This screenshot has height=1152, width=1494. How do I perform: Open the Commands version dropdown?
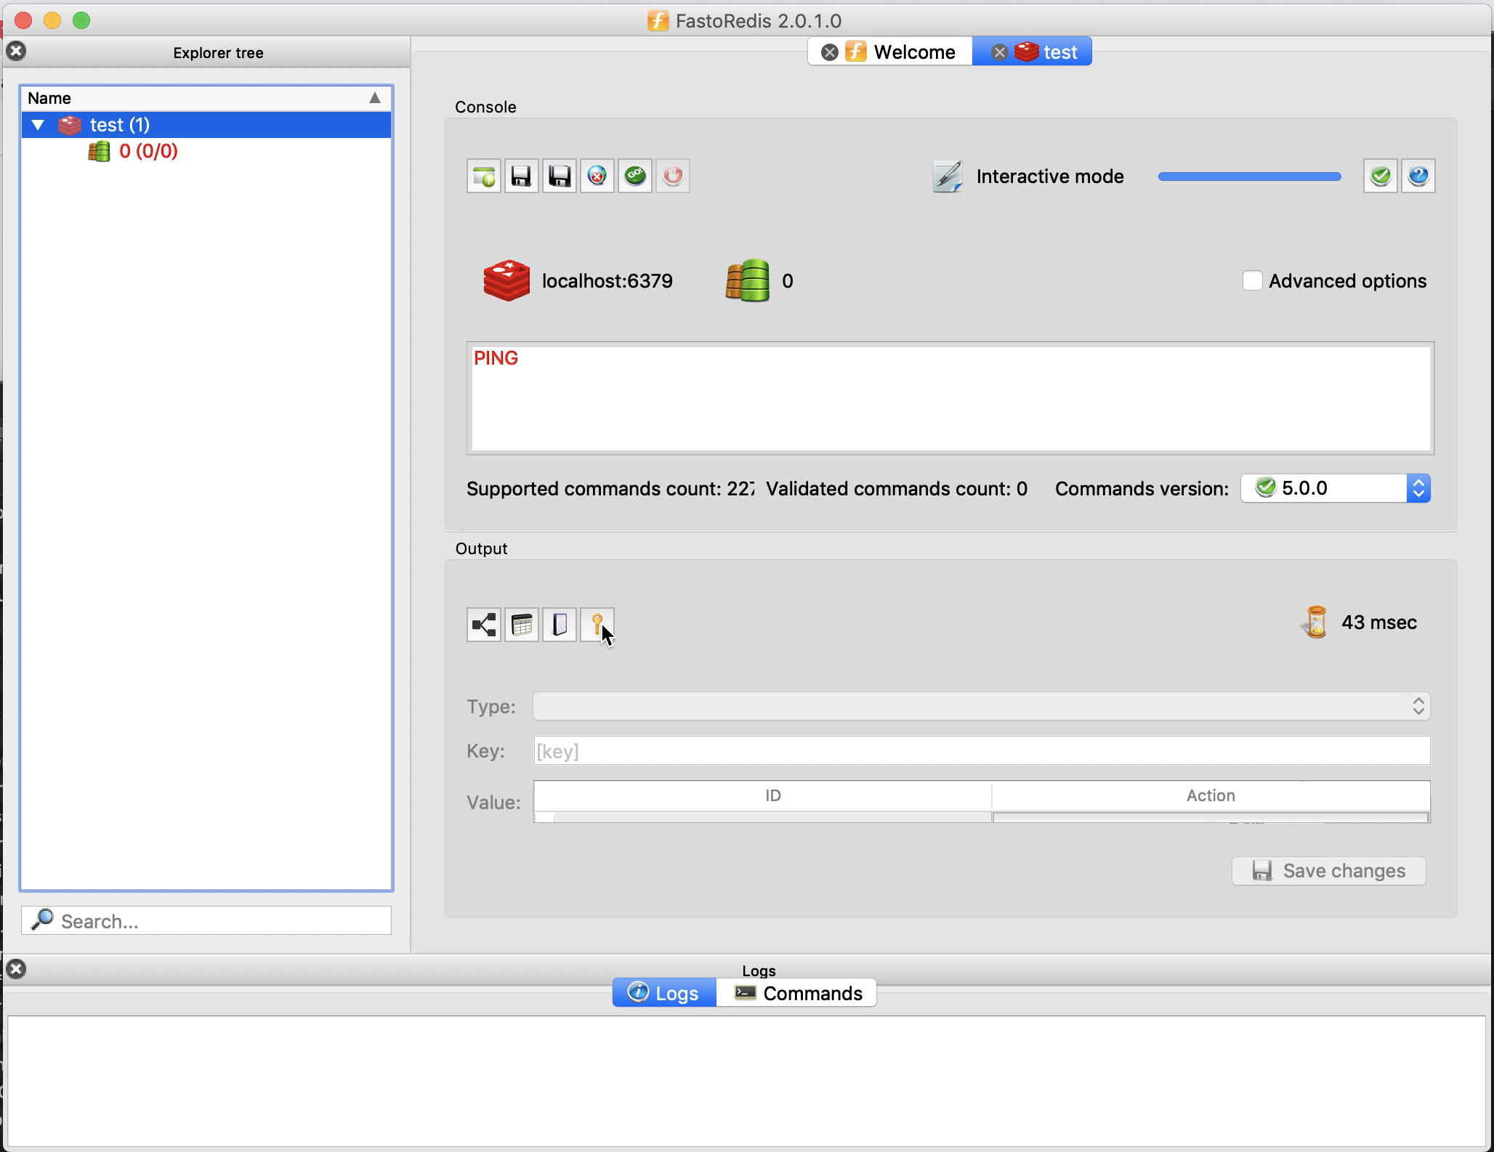[1336, 488]
